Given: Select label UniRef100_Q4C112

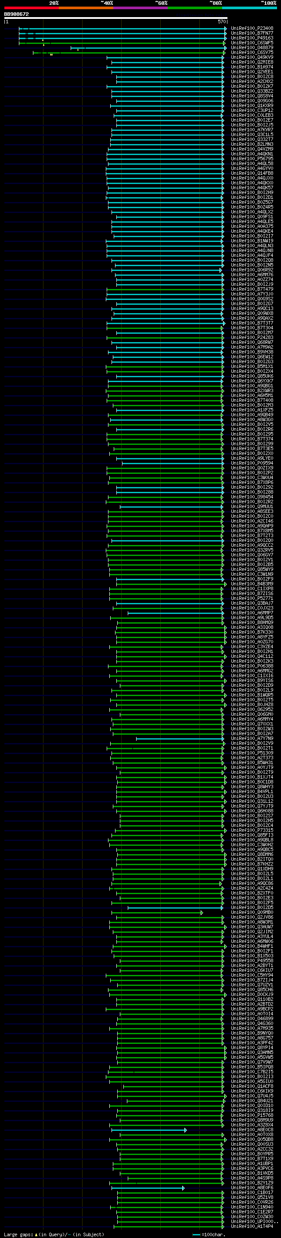Looking at the screenshot, I should tap(252, 657).
